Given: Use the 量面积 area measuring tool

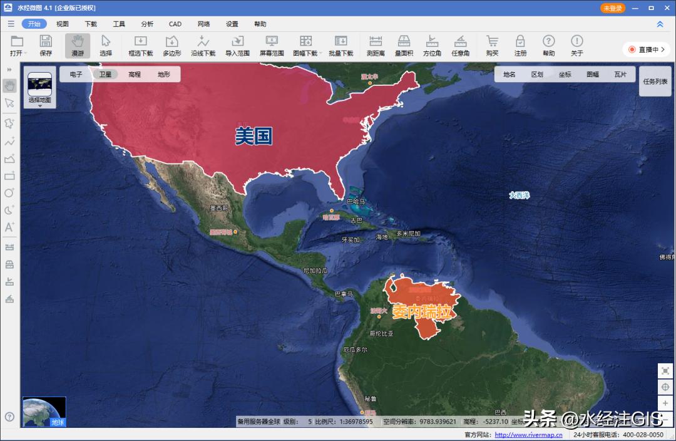Looking at the screenshot, I should point(404,46).
